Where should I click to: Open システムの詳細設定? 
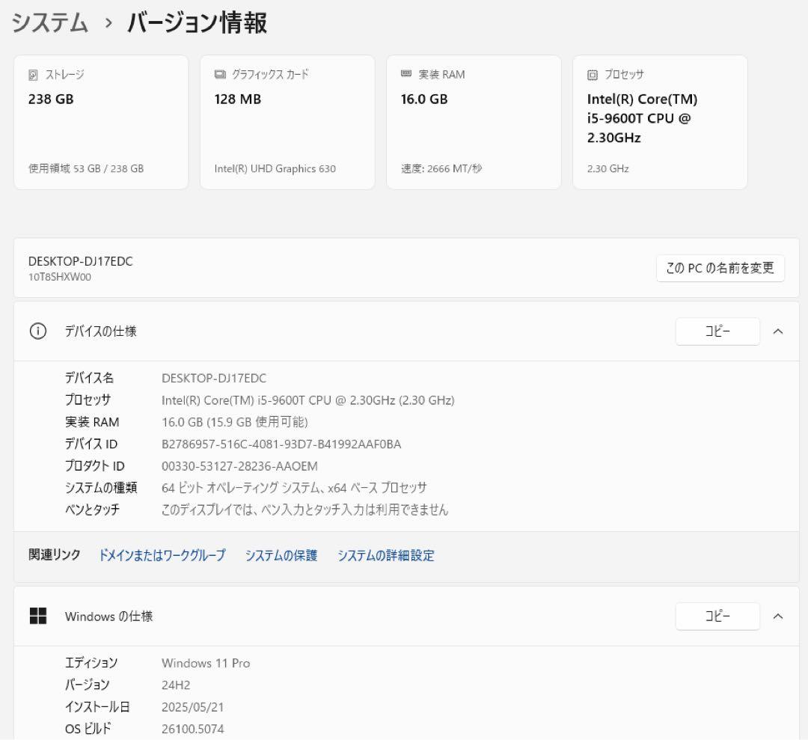coord(387,556)
